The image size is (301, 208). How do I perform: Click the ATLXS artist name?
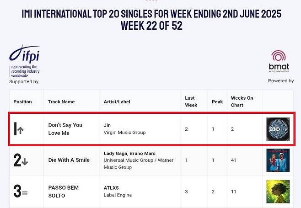point(112,188)
